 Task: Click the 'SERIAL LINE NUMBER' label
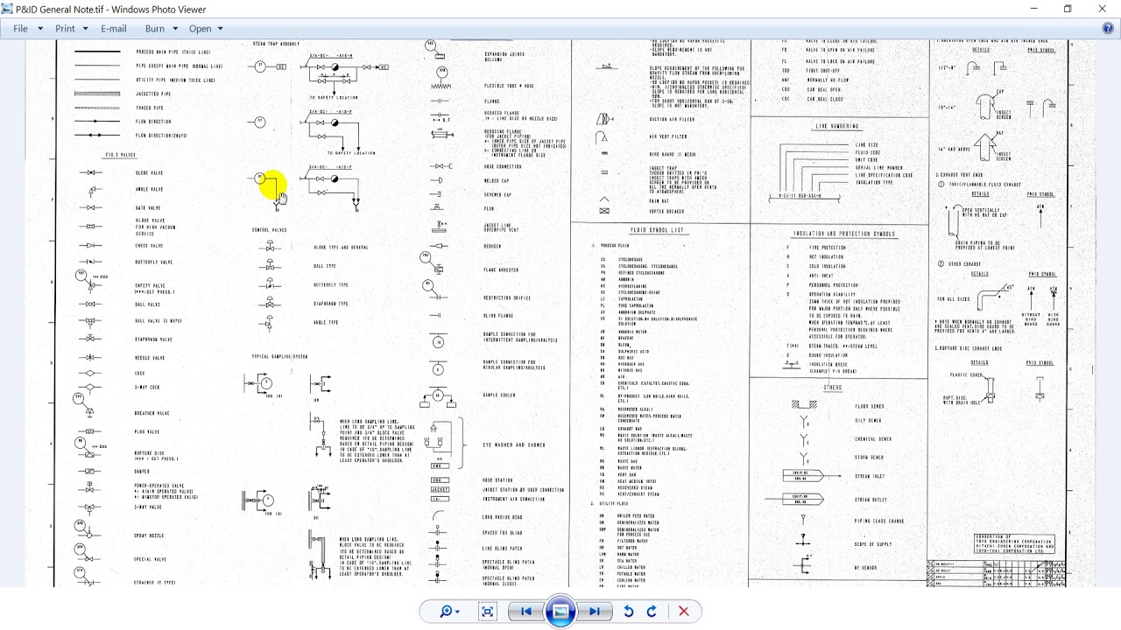[x=878, y=167]
